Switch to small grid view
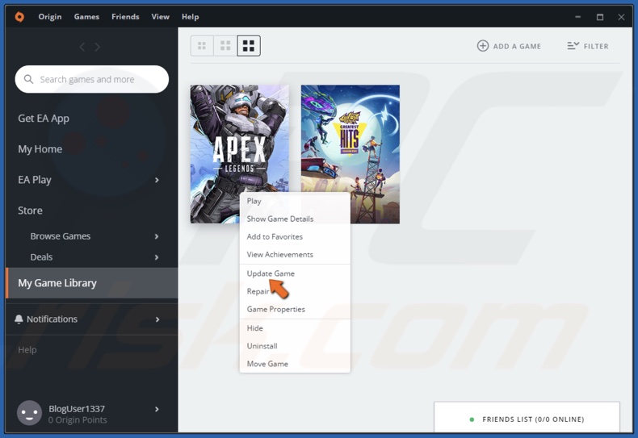Screen dimensions: 638x438 (x=202, y=46)
